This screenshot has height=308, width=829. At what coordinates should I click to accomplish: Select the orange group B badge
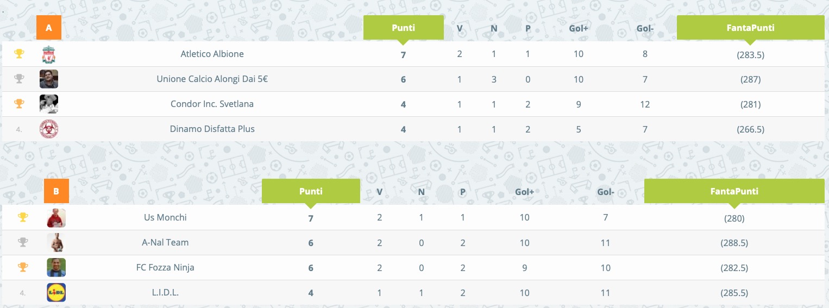[56, 191]
